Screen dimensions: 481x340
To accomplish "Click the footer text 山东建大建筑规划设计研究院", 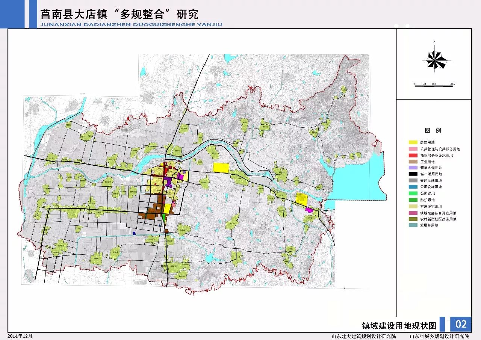I will [363, 336].
